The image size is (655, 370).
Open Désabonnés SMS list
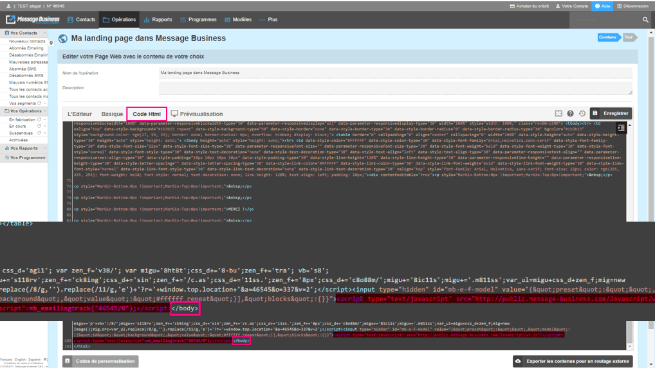[26, 76]
